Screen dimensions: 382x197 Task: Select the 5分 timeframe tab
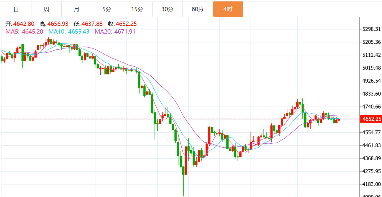[107, 9]
